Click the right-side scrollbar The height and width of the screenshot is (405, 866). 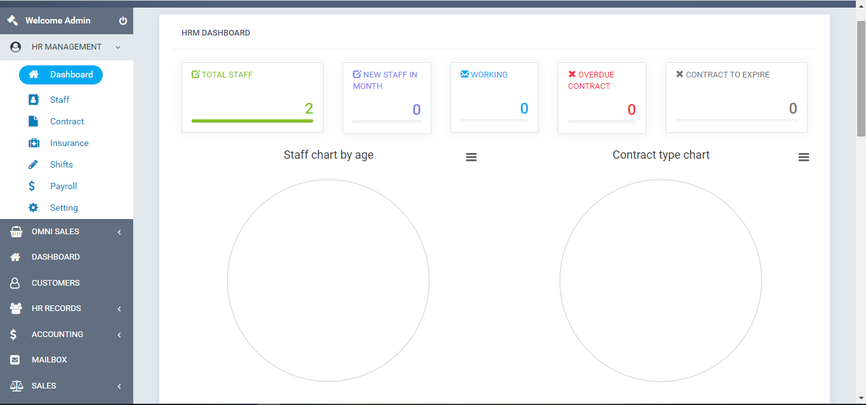(862, 70)
